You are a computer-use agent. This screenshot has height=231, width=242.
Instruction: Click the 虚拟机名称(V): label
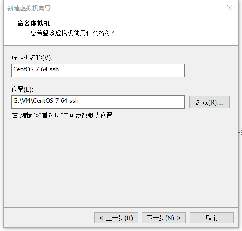[32, 58]
